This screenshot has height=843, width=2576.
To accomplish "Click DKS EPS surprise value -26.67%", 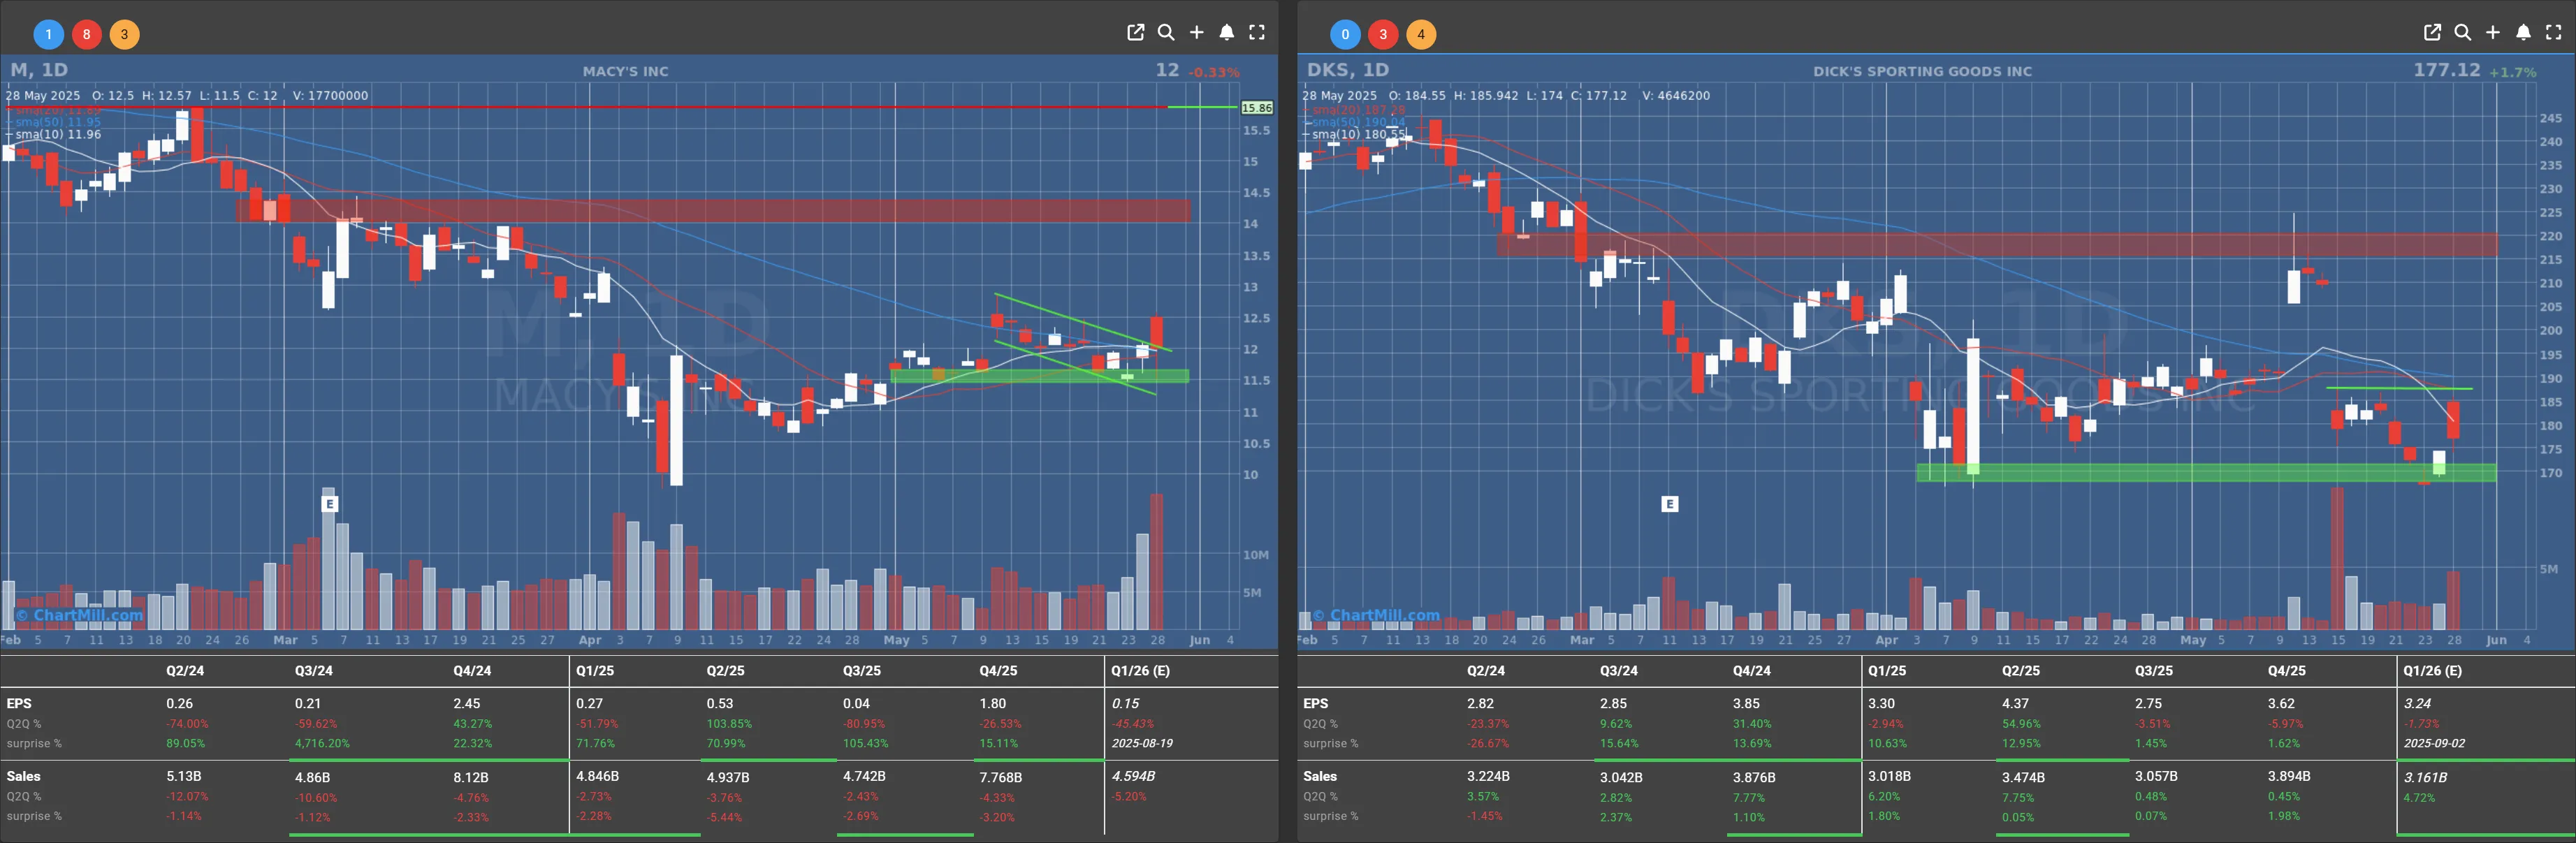I will coord(1488,744).
